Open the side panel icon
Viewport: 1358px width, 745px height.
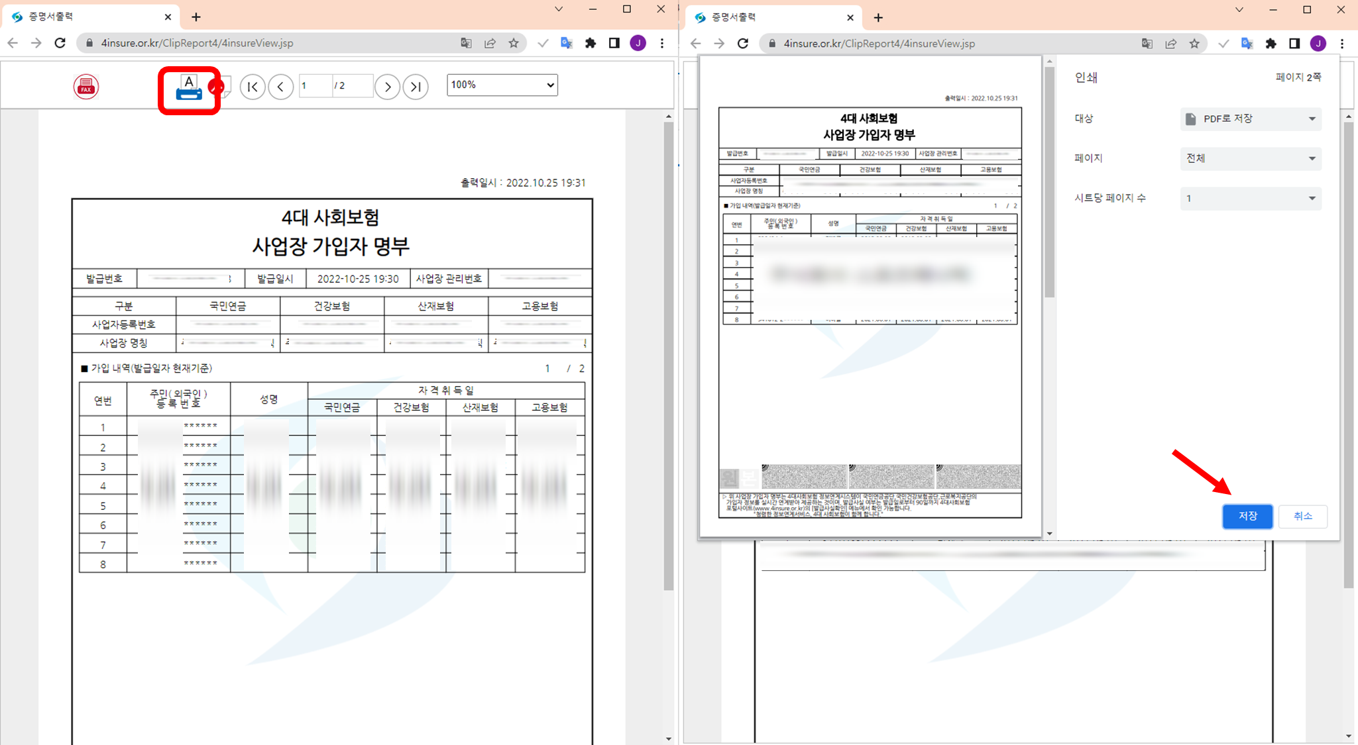[614, 42]
